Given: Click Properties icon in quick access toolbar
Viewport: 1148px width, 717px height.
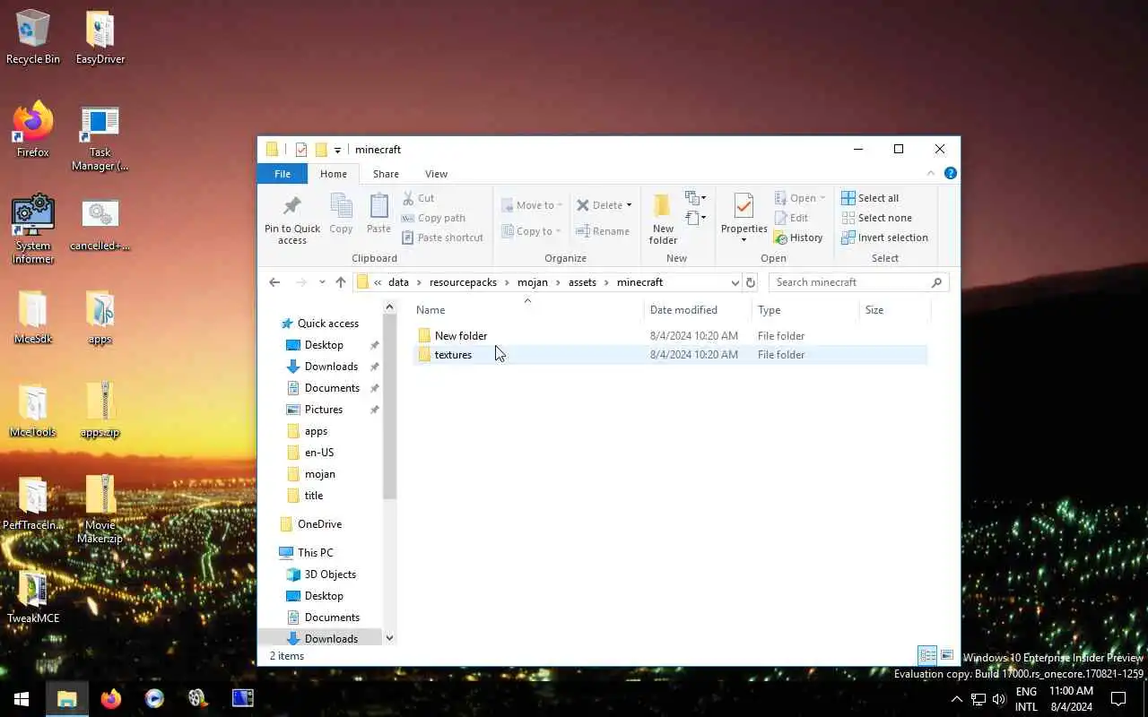Looking at the screenshot, I should pyautogui.click(x=301, y=150).
